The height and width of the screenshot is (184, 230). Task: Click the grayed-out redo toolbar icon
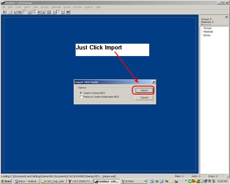pyautogui.click(x=10, y=12)
